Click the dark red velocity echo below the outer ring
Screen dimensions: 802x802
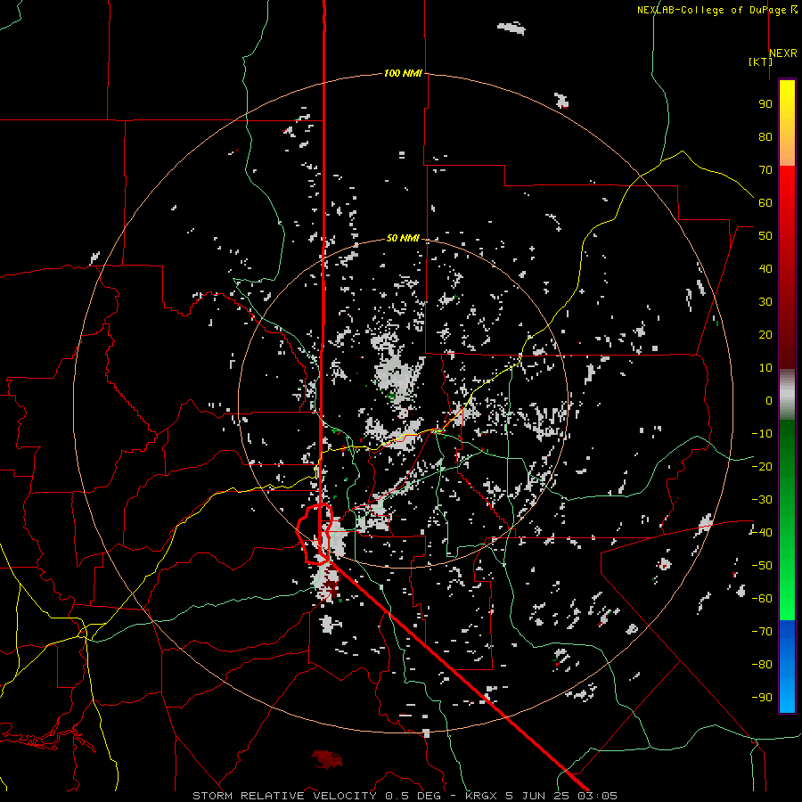pyautogui.click(x=327, y=759)
